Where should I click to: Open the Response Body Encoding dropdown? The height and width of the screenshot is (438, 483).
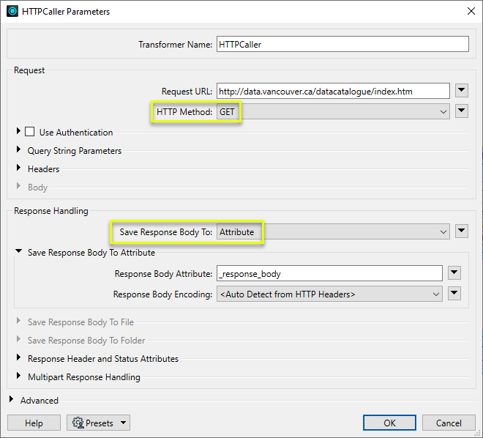pos(329,294)
